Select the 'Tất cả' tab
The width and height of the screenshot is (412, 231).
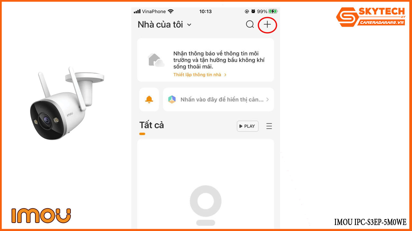[152, 125]
